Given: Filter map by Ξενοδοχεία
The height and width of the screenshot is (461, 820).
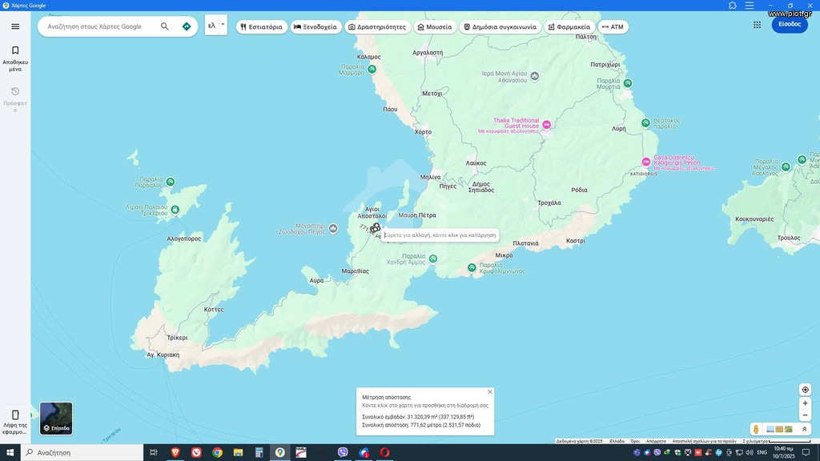Looking at the screenshot, I should pos(316,26).
